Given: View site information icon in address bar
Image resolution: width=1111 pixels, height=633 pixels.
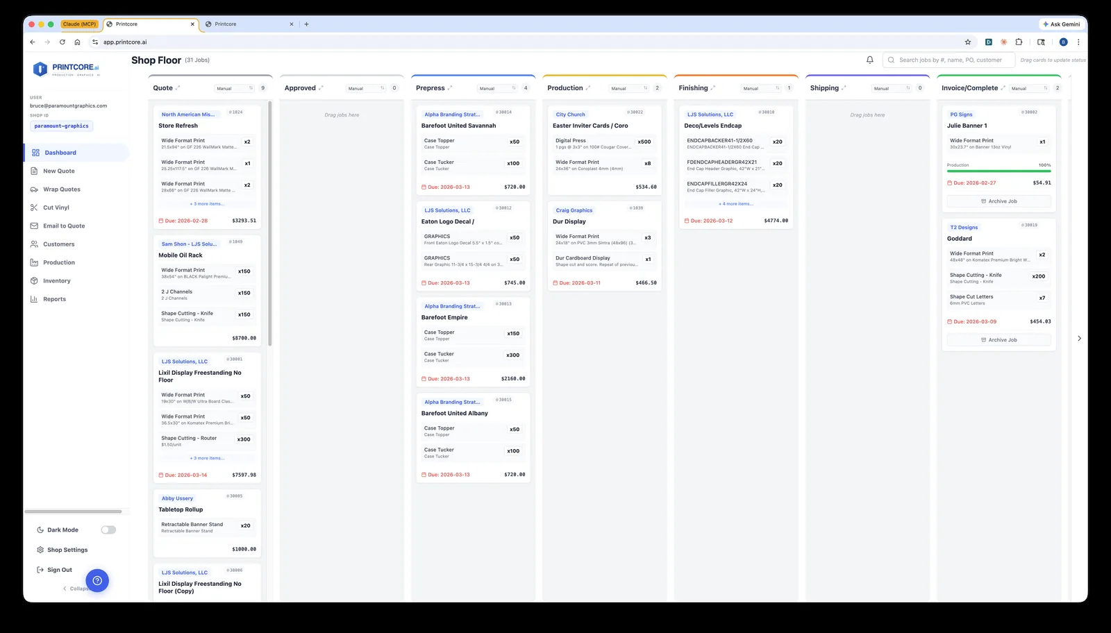Looking at the screenshot, I should [x=96, y=42].
